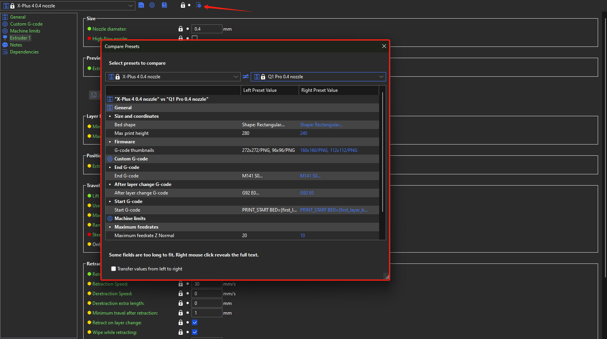Click the Left Preset Value column header
Screen dimensions: 607x339
(270, 90)
